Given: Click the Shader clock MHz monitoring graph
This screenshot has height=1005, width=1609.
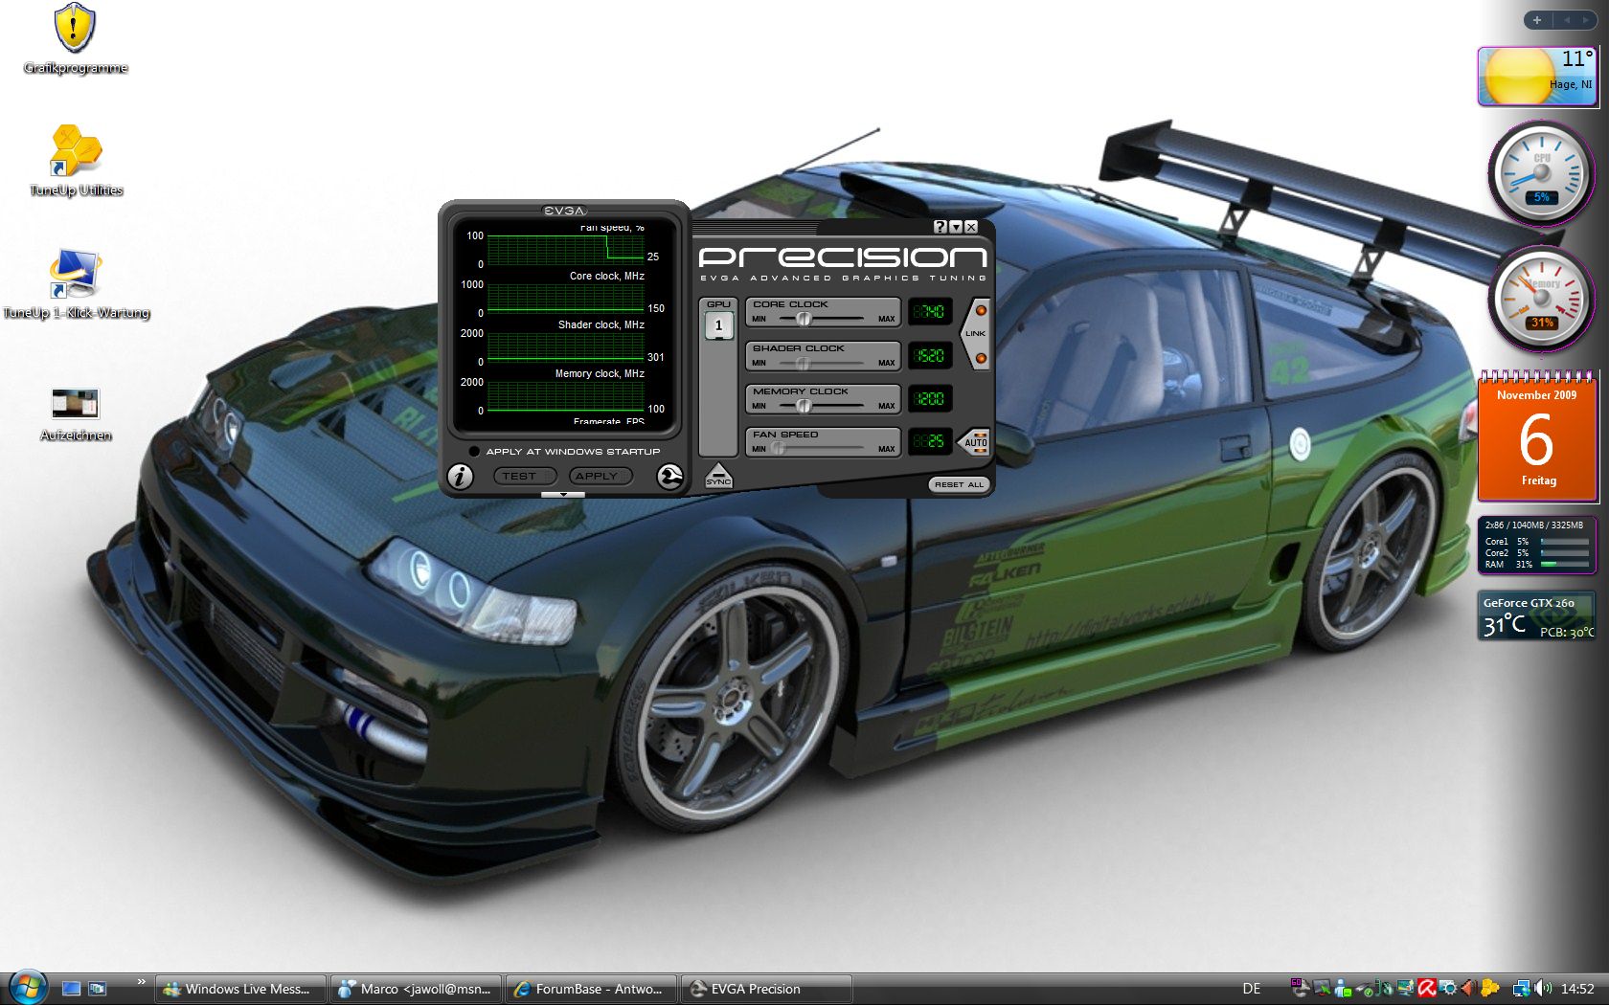Looking at the screenshot, I should point(565,346).
